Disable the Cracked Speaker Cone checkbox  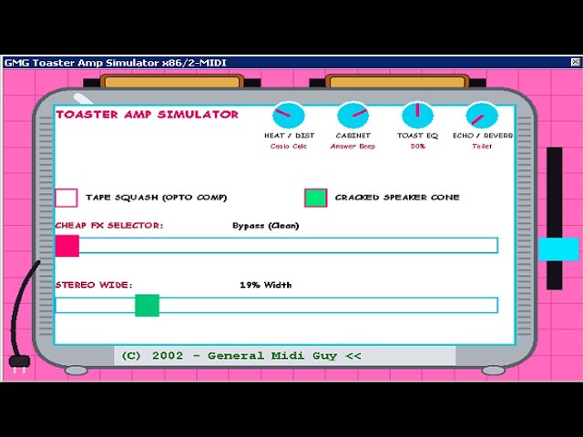pos(316,198)
